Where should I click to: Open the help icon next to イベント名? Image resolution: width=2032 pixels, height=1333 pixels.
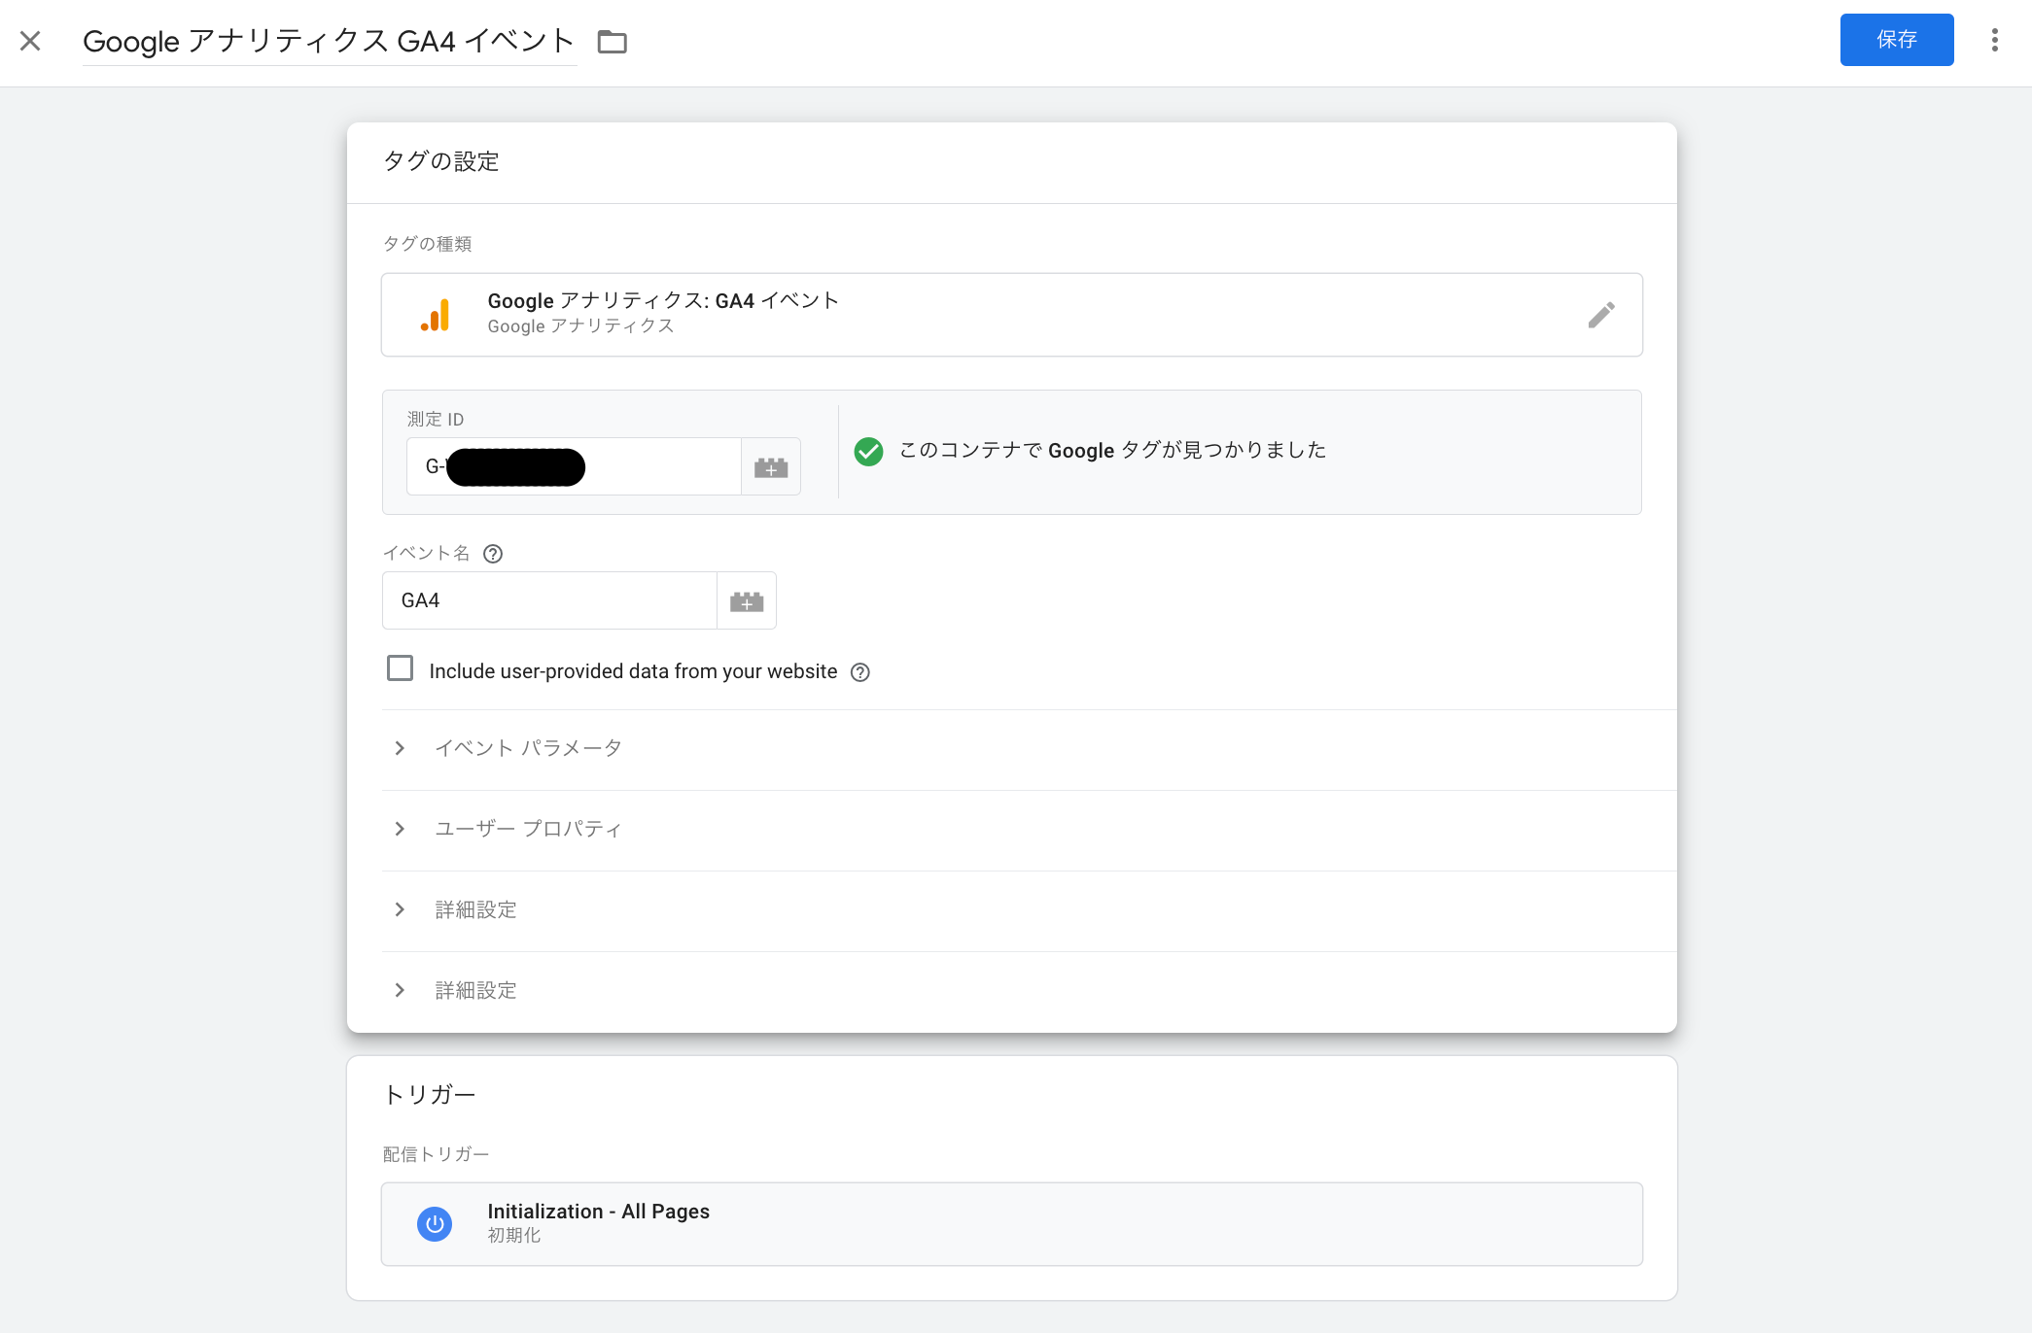(x=493, y=554)
